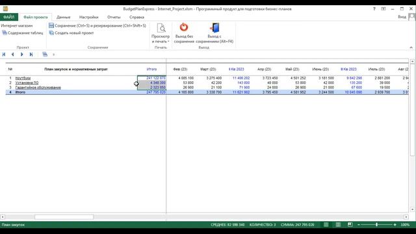Viewport: 416px width, 234px height.
Task: Switch to Normal view in status bar
Action: 326,225
